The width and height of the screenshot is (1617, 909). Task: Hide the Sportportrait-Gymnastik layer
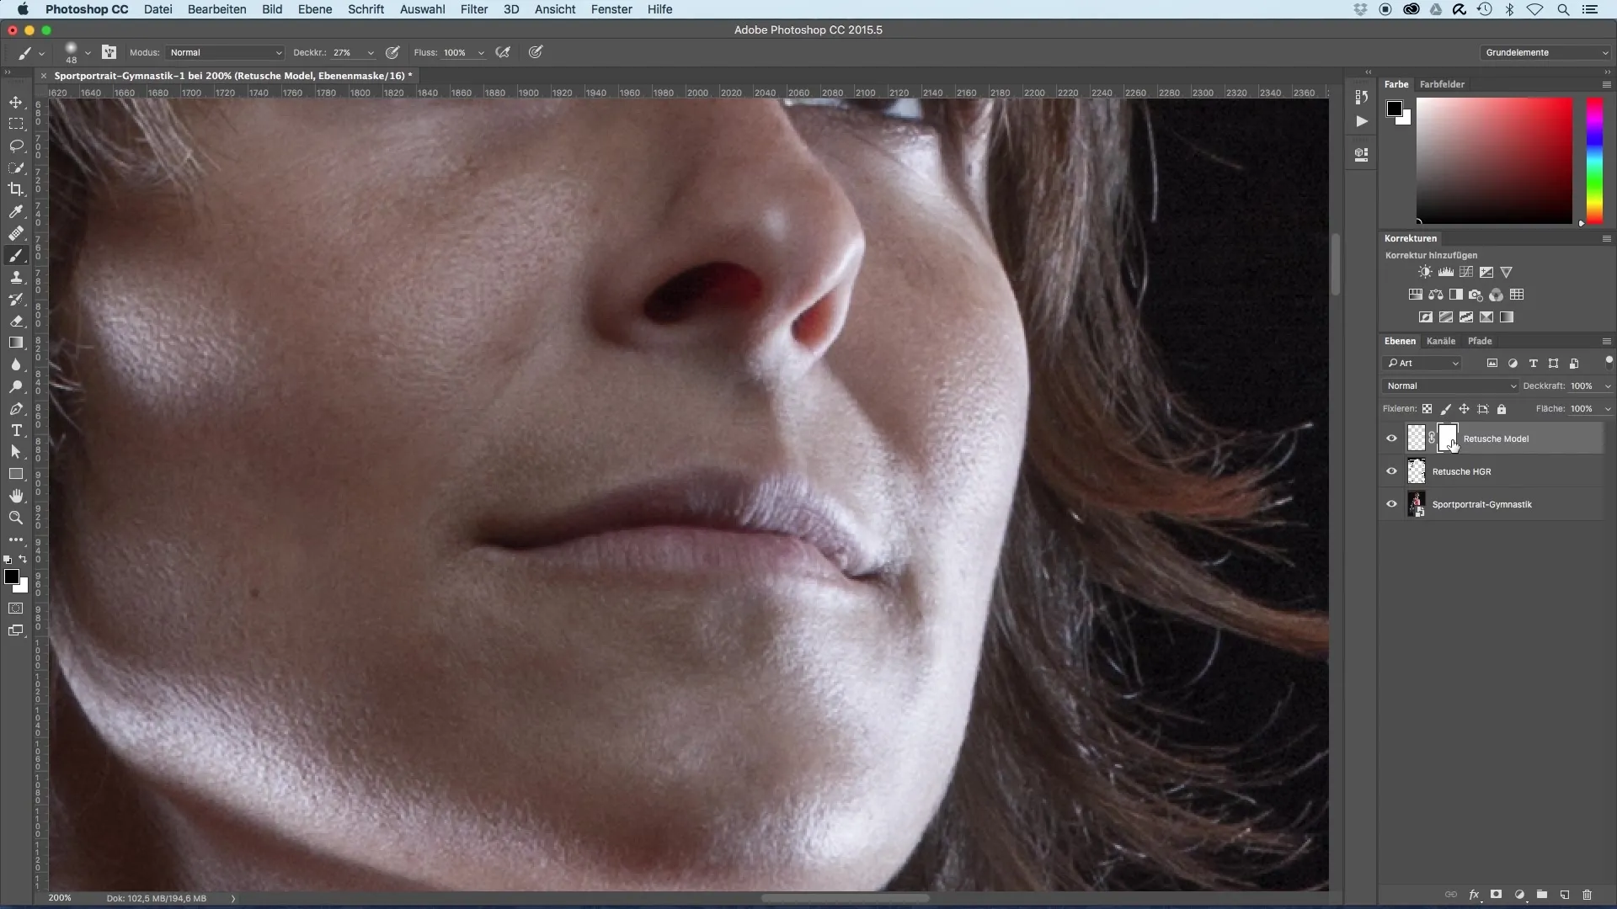[x=1391, y=504]
